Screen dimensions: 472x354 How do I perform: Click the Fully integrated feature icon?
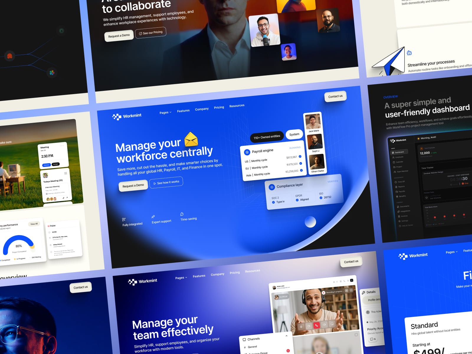pos(124,219)
